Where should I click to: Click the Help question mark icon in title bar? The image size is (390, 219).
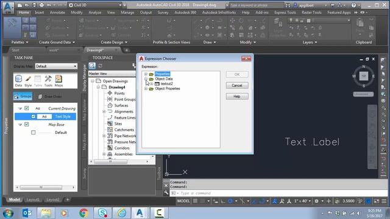point(353,5)
